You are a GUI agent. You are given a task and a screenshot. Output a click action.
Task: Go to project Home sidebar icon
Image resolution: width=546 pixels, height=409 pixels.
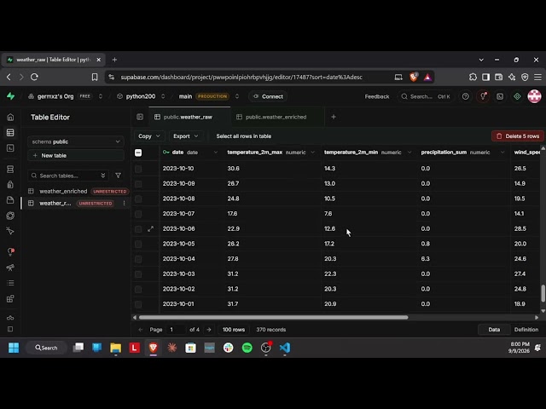click(x=10, y=118)
